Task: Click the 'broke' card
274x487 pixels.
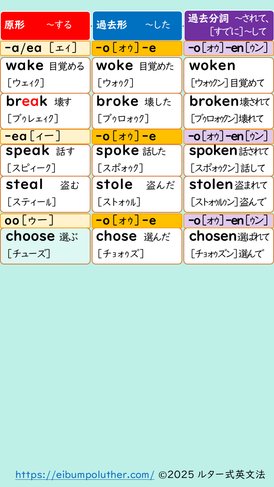Action: 137,111
